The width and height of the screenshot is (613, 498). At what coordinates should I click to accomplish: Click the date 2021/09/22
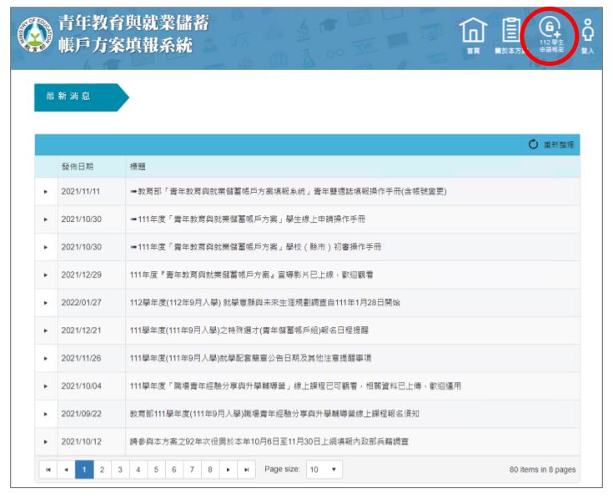tap(82, 414)
